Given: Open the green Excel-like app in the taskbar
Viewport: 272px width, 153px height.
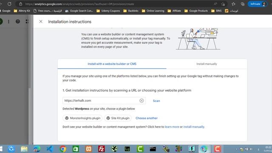Looking at the screenshot, I should point(76,149).
